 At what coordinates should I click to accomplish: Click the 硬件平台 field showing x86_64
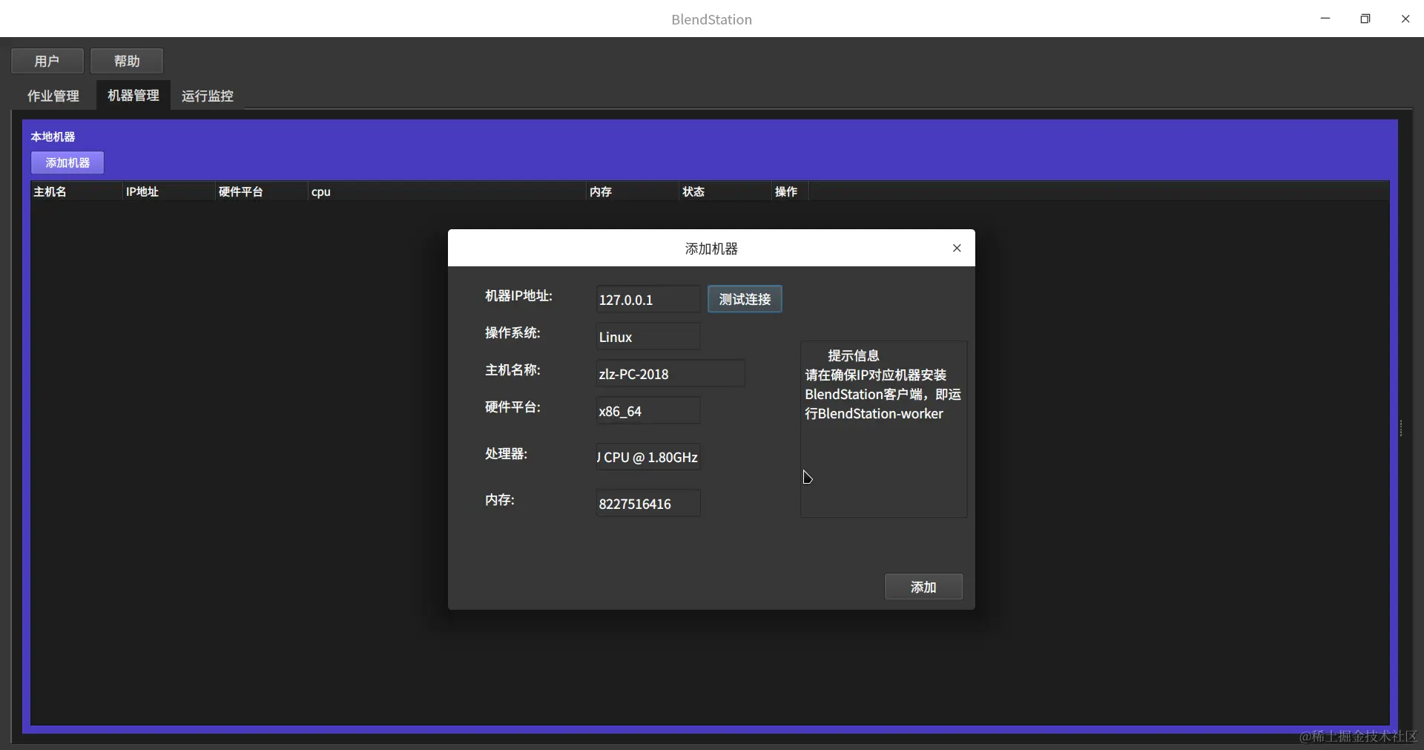[x=648, y=411]
